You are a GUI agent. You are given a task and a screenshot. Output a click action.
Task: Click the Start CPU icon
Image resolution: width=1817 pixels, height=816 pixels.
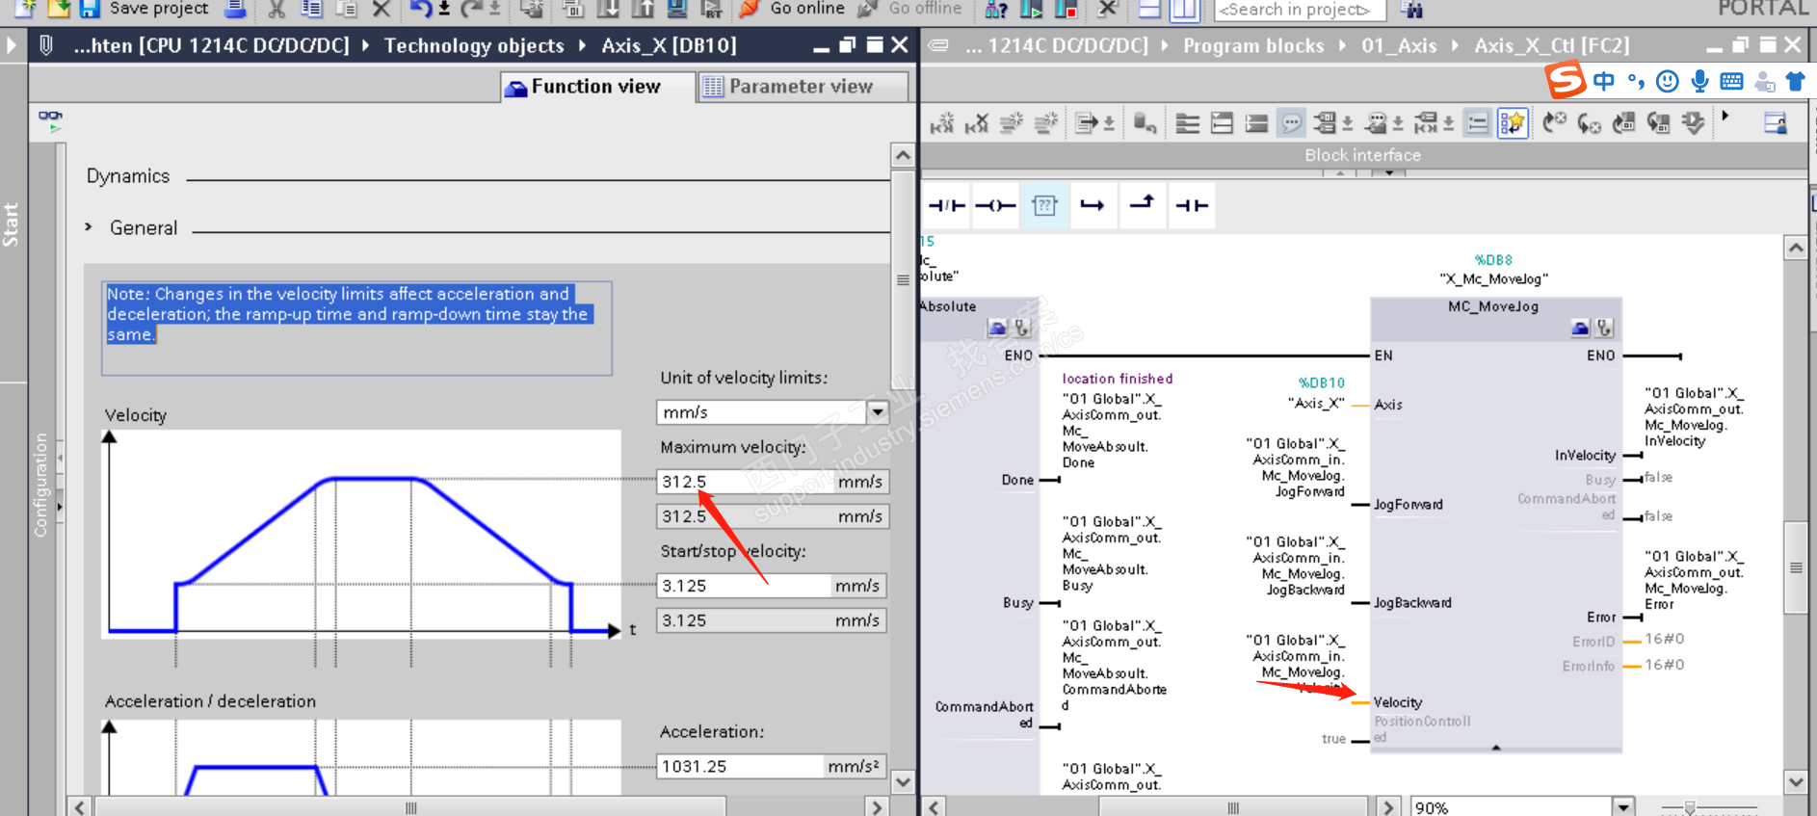click(1031, 9)
